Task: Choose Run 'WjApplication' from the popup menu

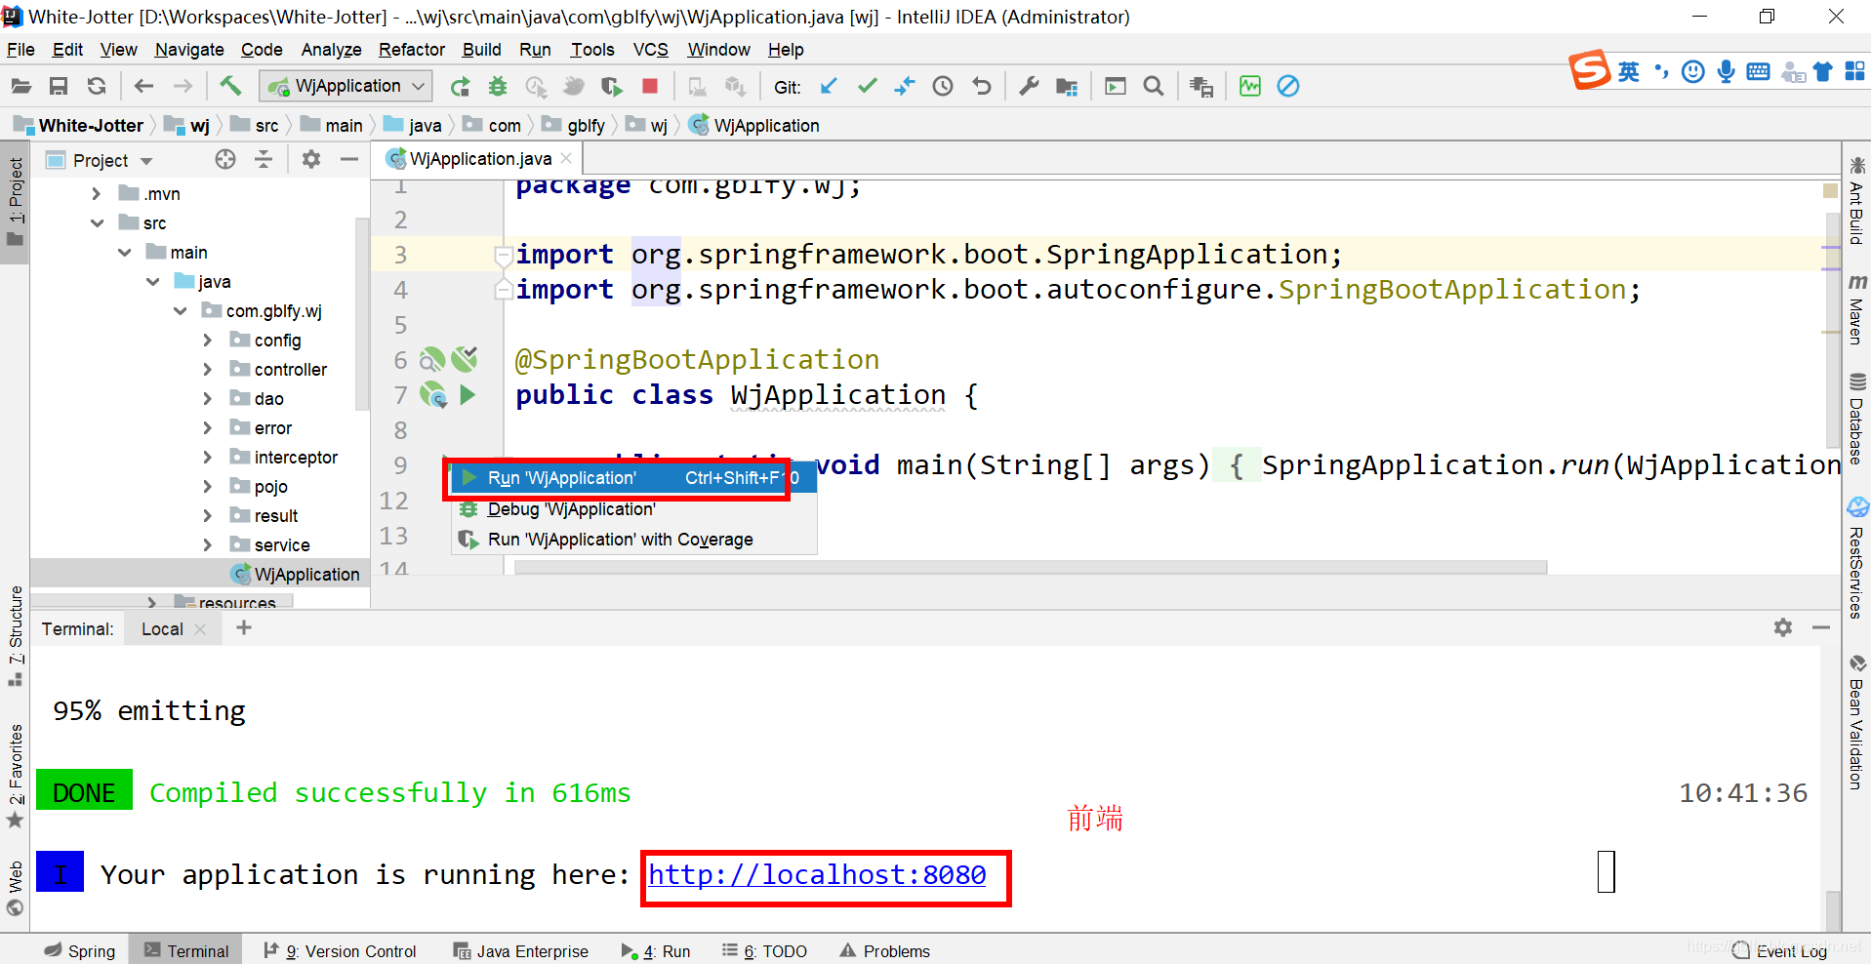Action: [632, 478]
